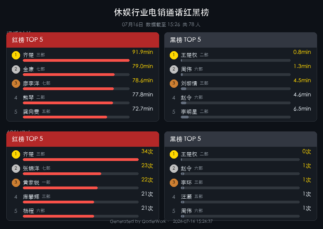Click the silver rank 2 badge next to 周伟 in the top black list

coord(174,69)
